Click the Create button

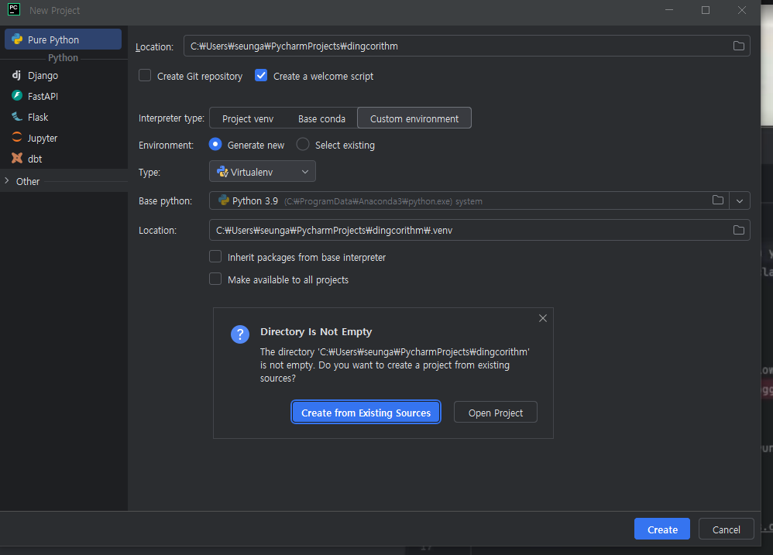coord(662,529)
